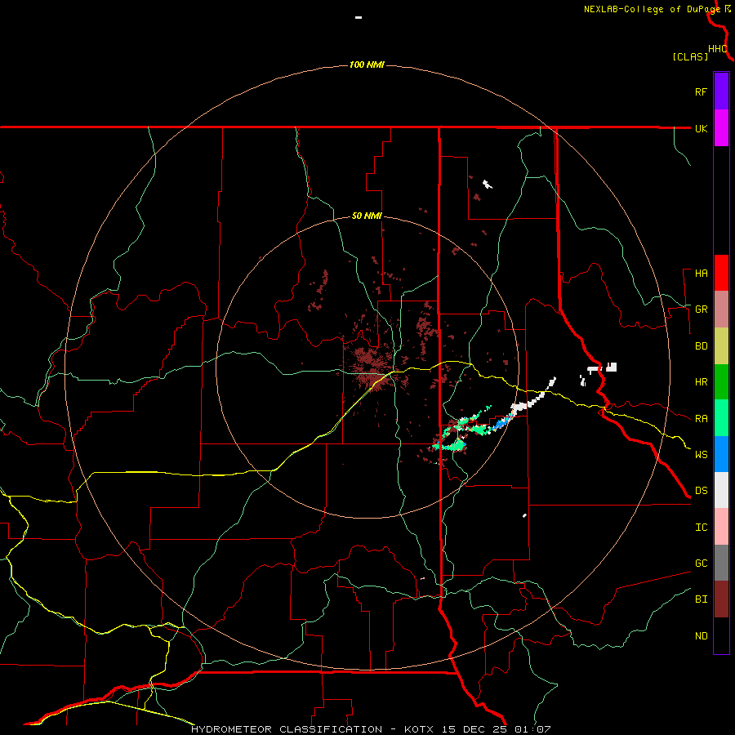Viewport: 735px width, 735px height.
Task: Select the DS white legend swatch
Action: click(721, 490)
